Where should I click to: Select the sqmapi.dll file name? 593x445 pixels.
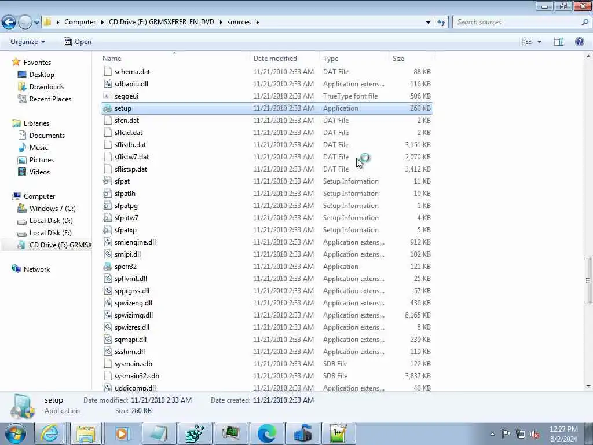click(130, 340)
